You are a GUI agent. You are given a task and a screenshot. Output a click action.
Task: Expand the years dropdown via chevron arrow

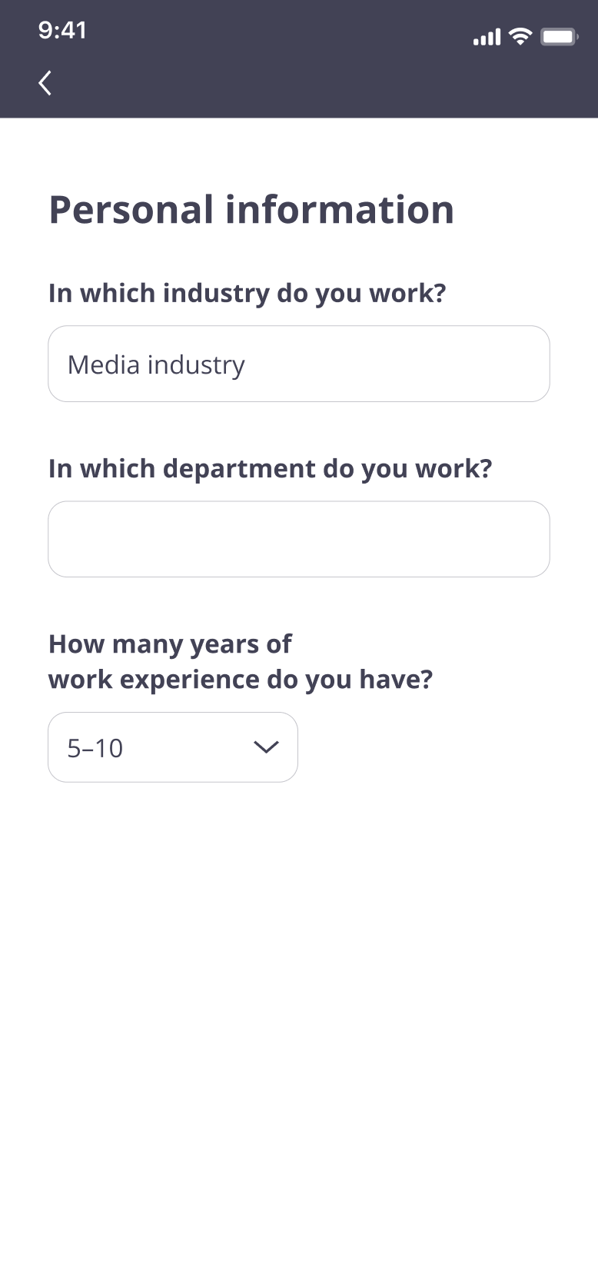[266, 747]
